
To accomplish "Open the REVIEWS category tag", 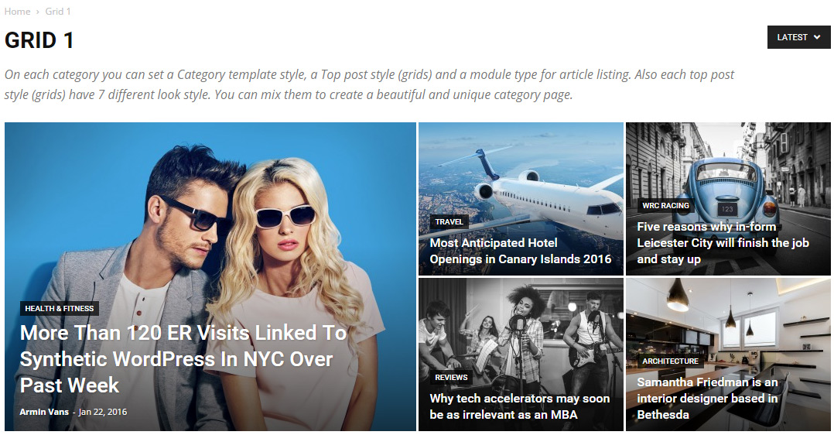I will tap(451, 378).
